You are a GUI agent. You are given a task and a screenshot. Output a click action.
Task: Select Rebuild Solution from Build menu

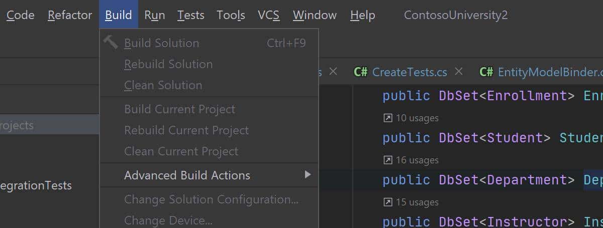(x=168, y=64)
